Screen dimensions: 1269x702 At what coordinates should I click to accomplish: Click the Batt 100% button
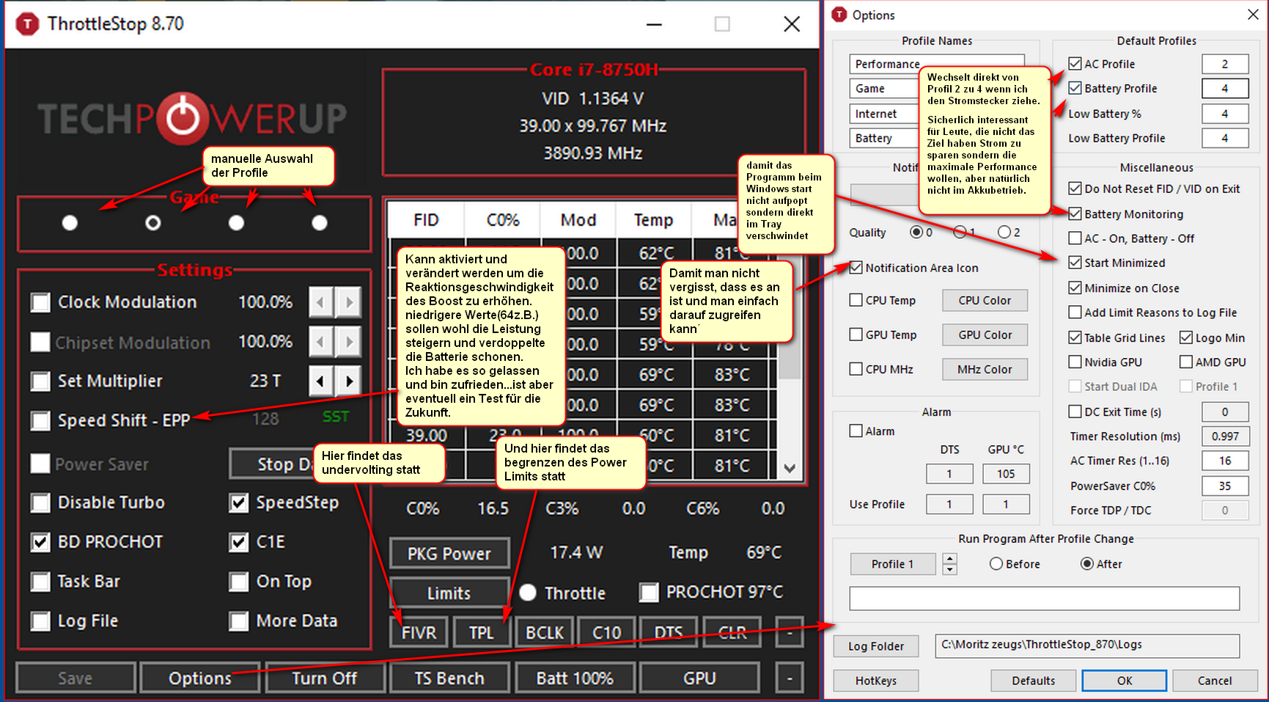coord(575,679)
